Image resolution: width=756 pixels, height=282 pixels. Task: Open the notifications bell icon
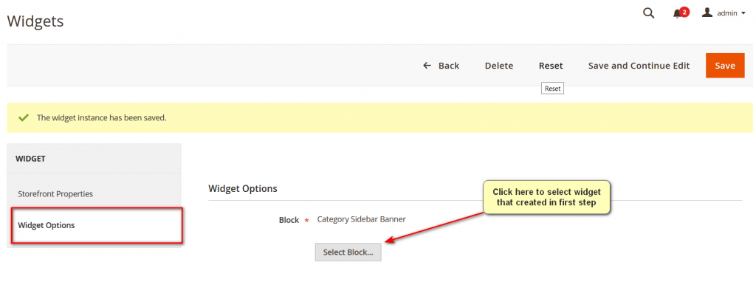tap(678, 14)
